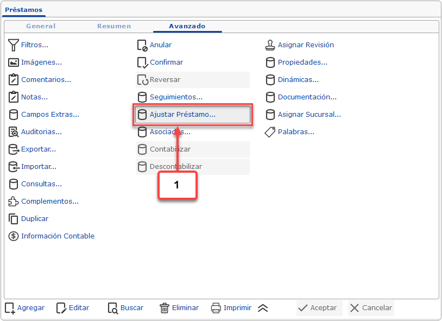Viewport: 442px width, 321px height.
Task: Switch to the Resumen tab
Action: point(114,26)
